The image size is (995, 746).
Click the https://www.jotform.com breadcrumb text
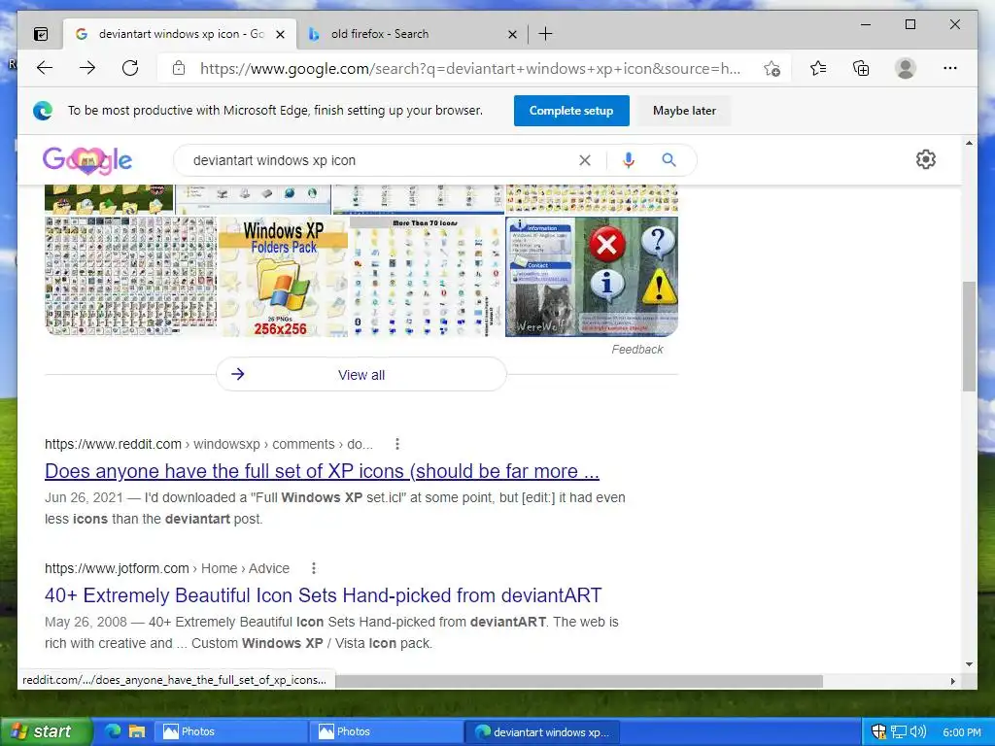click(117, 568)
